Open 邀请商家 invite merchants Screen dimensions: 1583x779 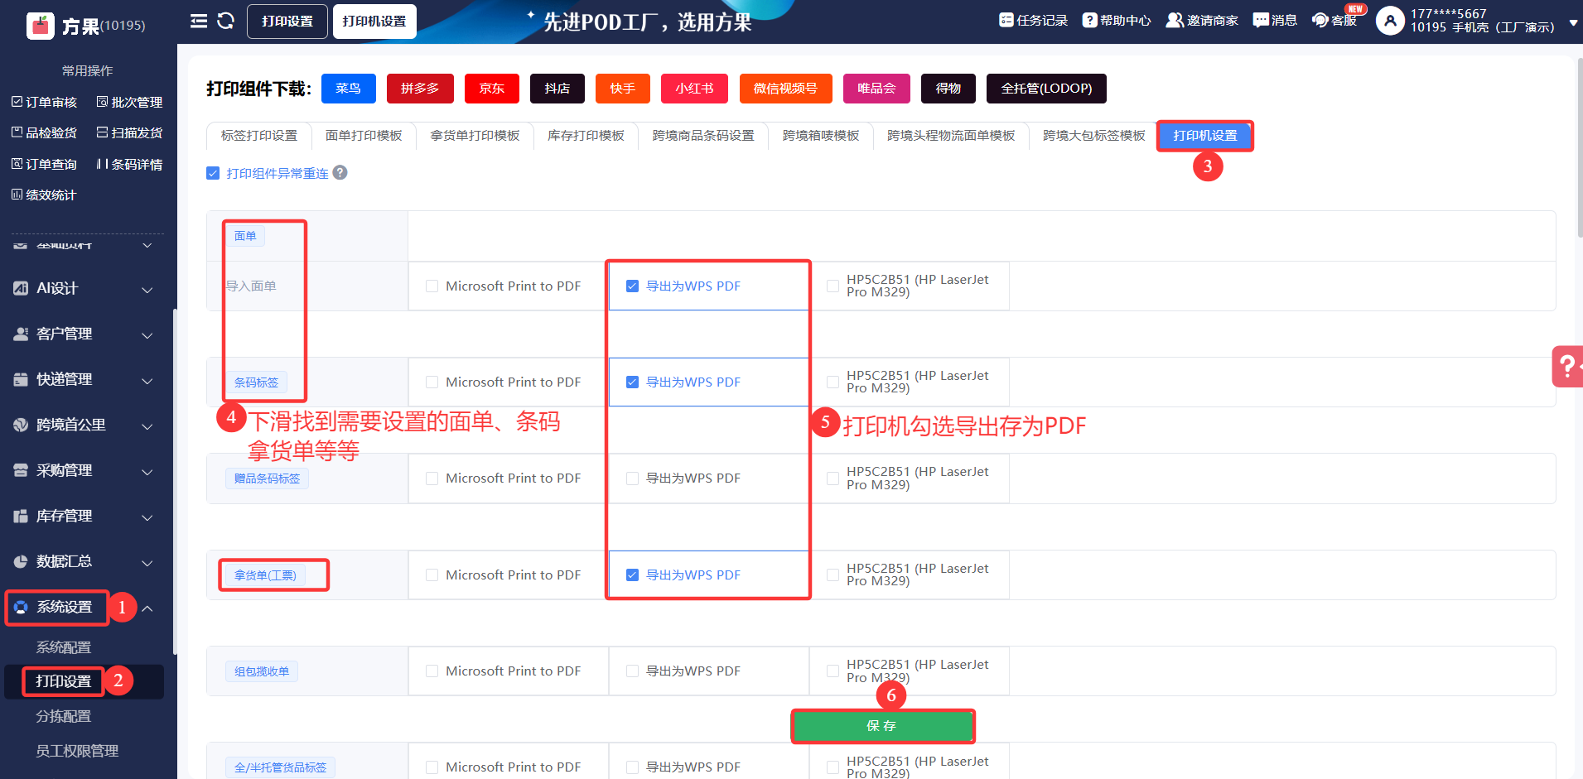(x=1202, y=21)
